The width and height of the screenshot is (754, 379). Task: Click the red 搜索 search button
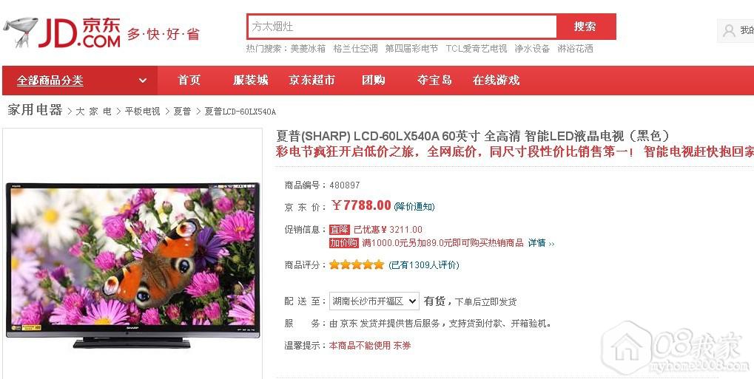(x=585, y=27)
